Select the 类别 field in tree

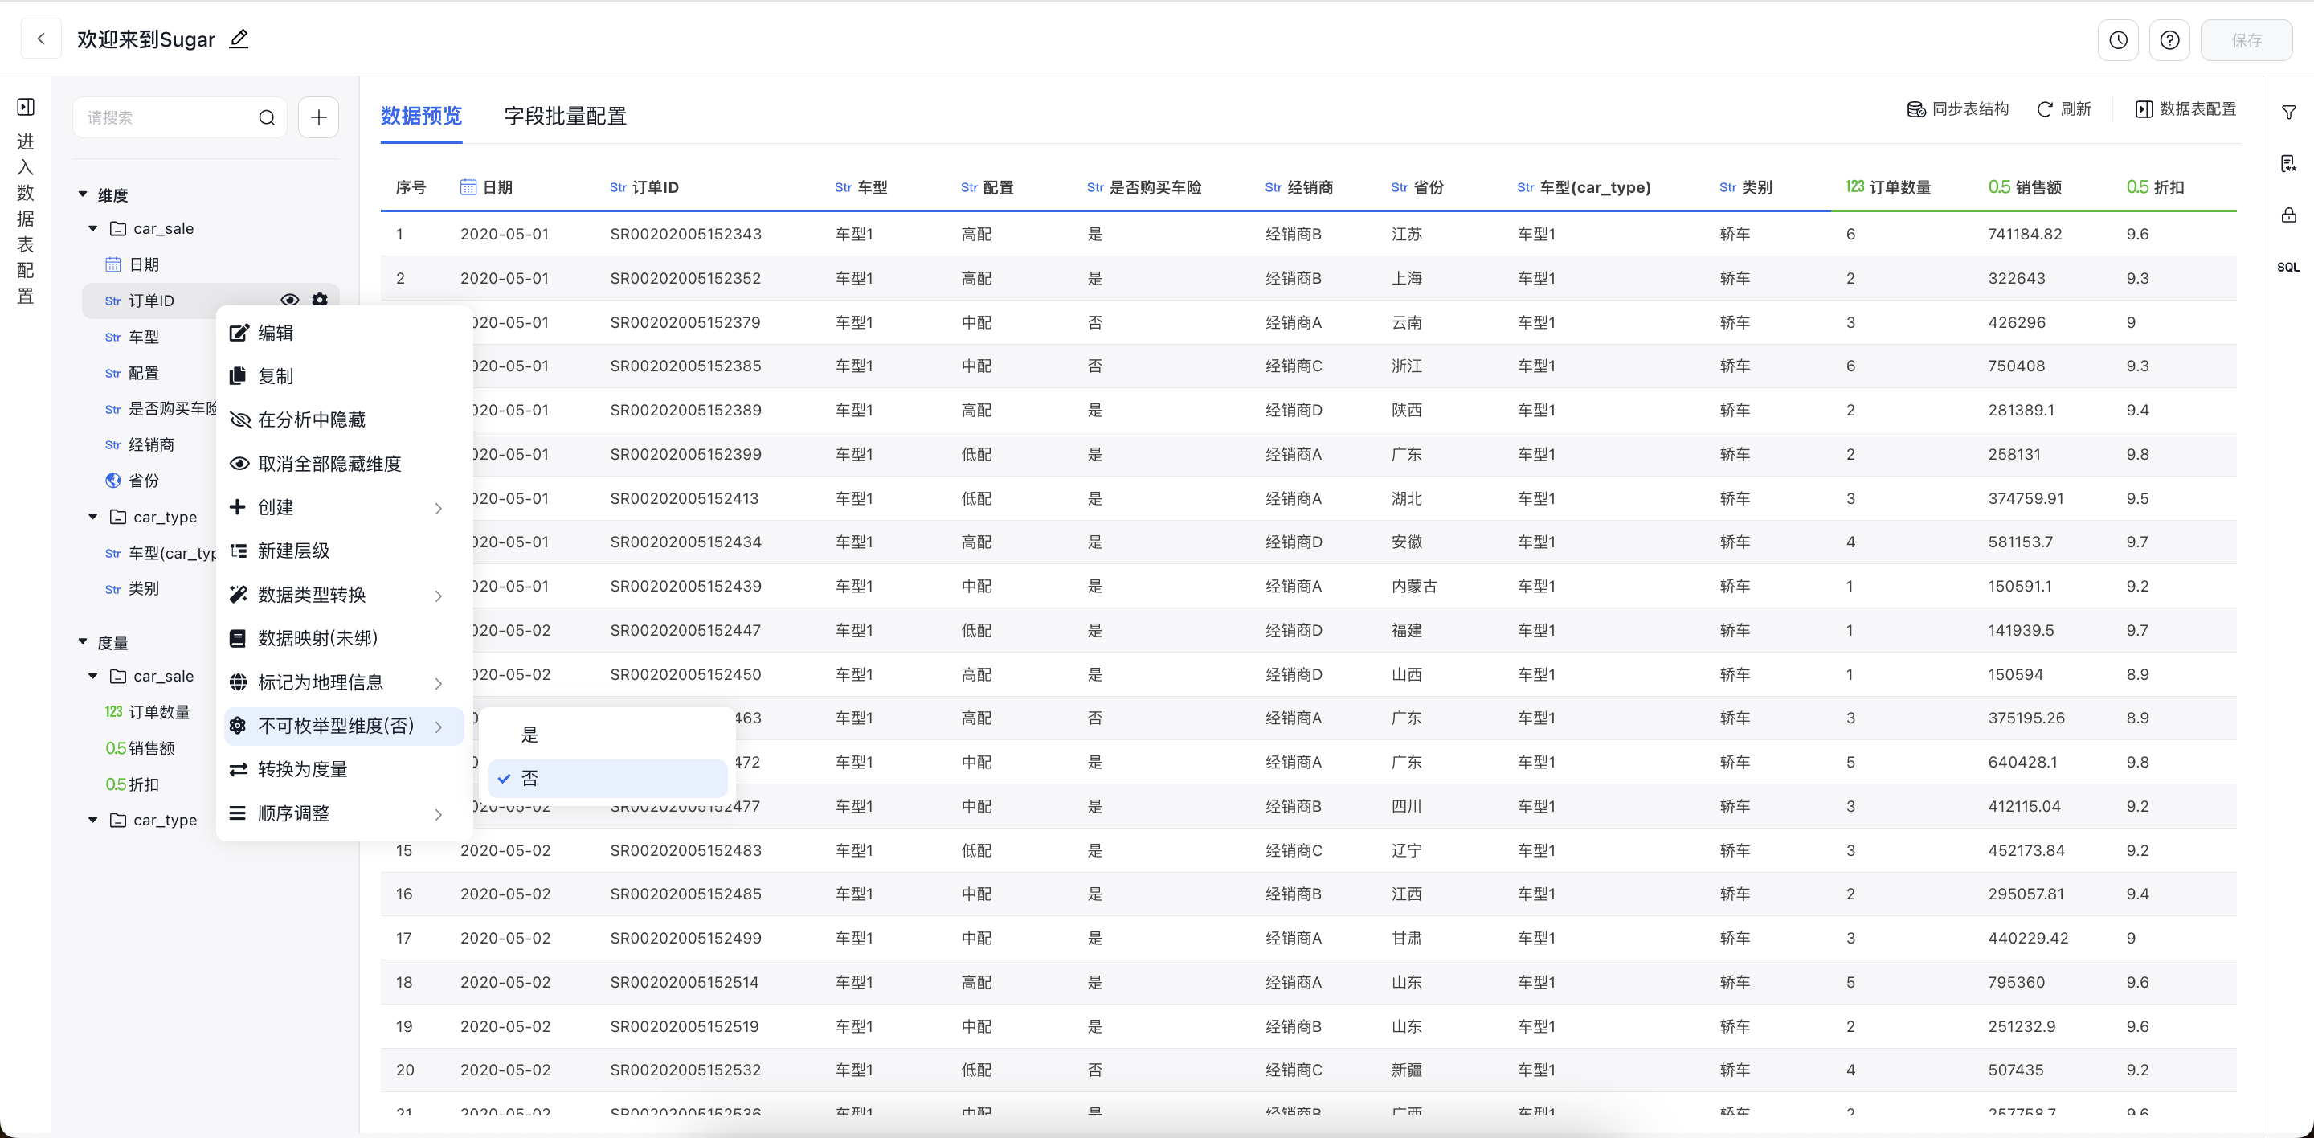tap(144, 588)
